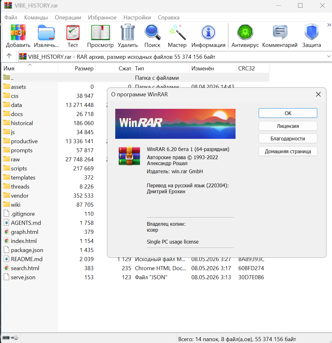Viewport: 332px width, 343px height.
Task: Close the О программе WinRAR dialog
Action: click(318, 94)
